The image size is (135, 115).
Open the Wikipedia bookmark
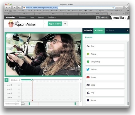click(54, 11)
